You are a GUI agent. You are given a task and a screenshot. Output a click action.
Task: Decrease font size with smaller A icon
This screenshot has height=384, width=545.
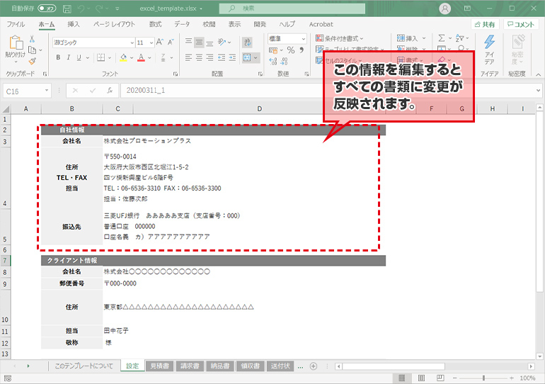[x=171, y=42]
